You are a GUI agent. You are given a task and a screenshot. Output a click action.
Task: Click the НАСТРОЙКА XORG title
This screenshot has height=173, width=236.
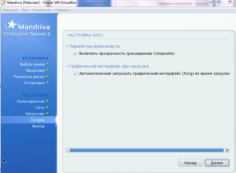85,35
